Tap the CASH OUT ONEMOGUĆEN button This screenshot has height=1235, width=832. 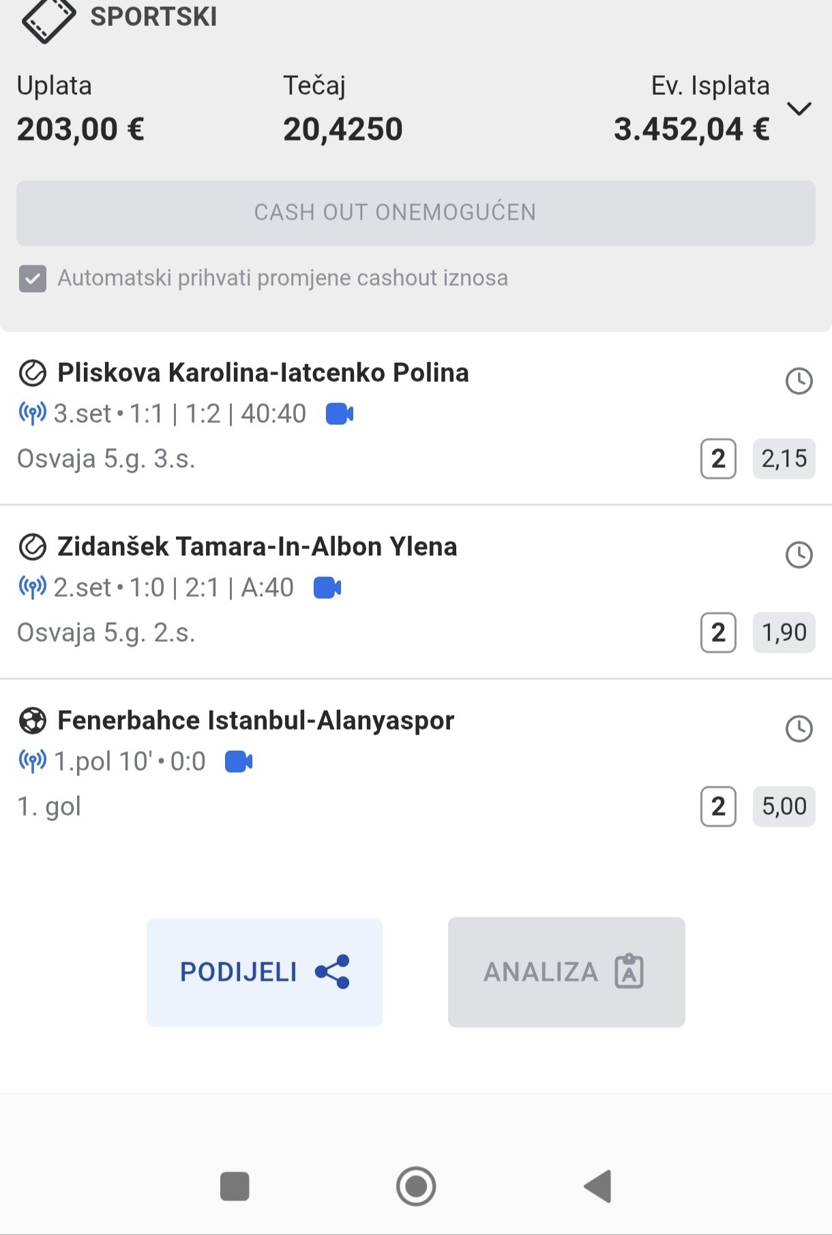point(416,213)
